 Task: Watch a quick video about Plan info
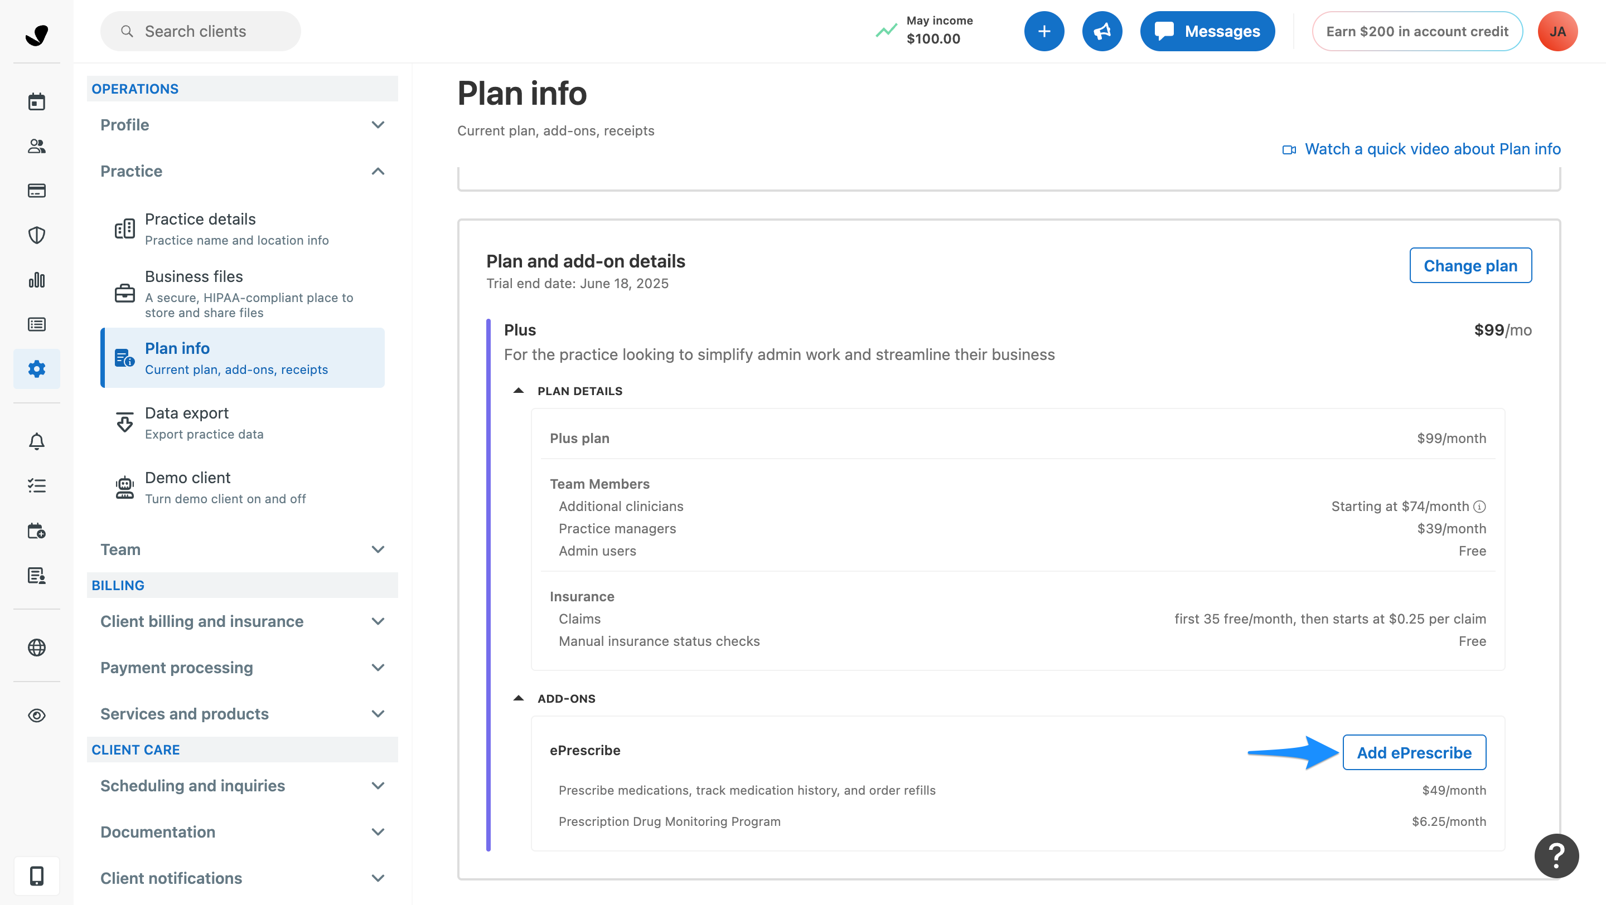(x=1421, y=149)
